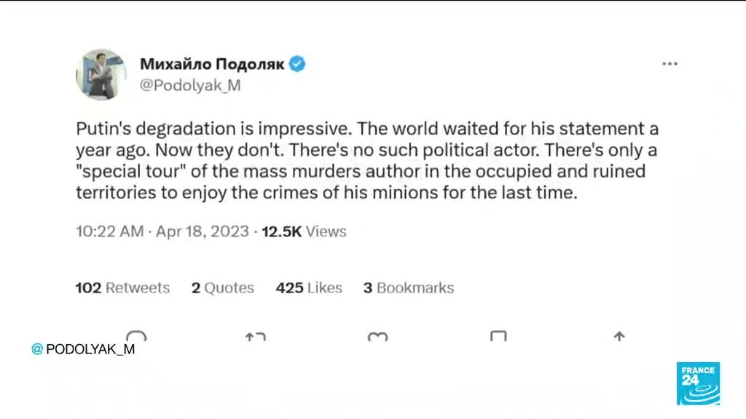Viewport: 746px width, 419px height.
Task: Open Podolyak's profile picture
Action: (101, 74)
